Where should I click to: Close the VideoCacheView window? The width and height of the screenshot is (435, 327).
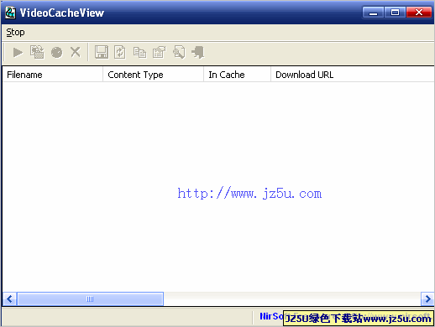click(419, 13)
